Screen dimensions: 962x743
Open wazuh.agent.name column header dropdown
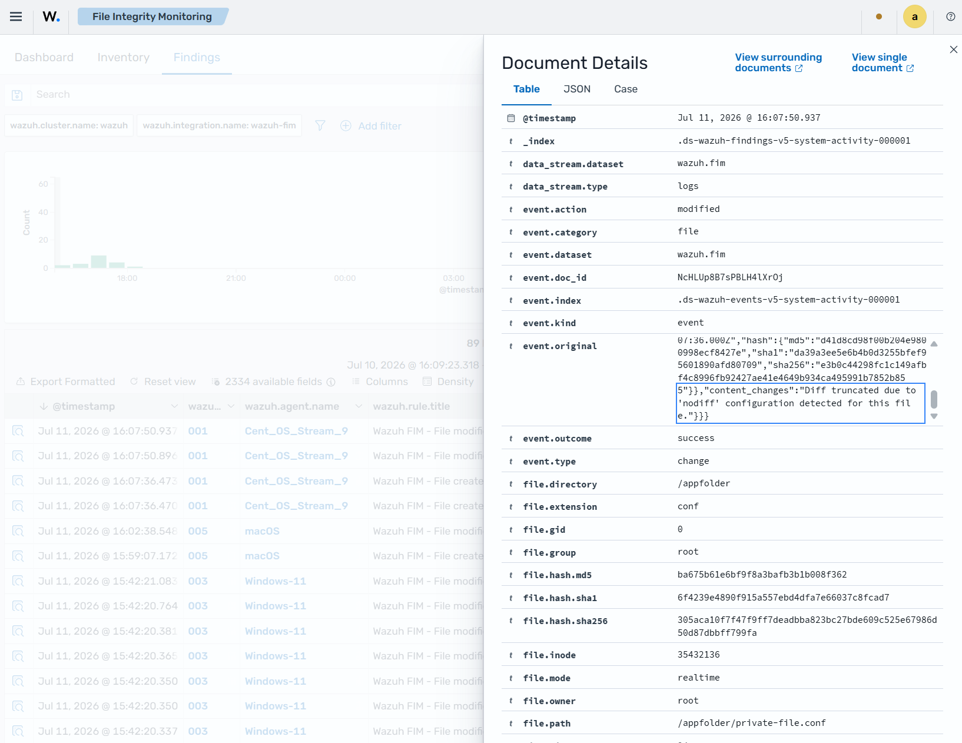coord(359,406)
